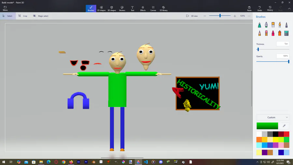Open the Menu button
Screen dimensions: 293x165
(5, 8)
